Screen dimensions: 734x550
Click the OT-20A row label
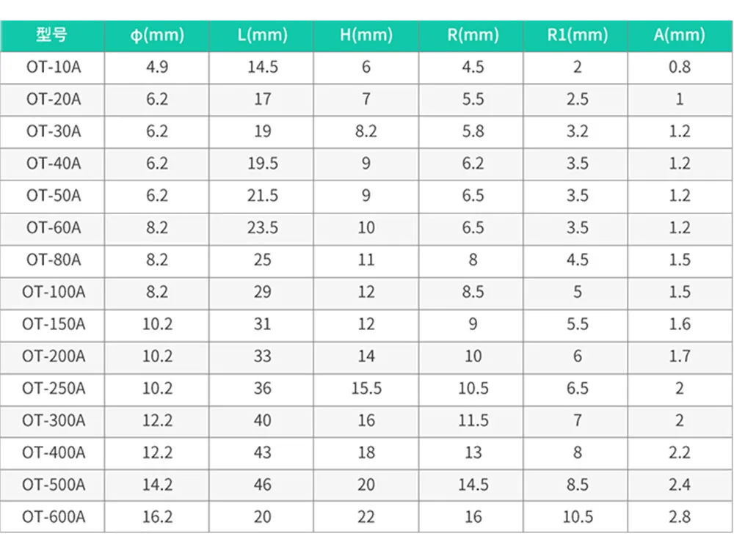[x=52, y=100]
